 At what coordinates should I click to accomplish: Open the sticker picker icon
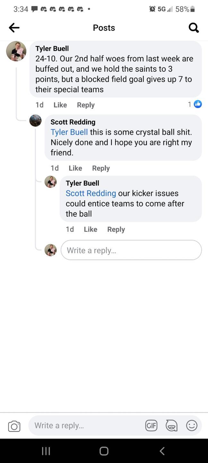(x=171, y=426)
